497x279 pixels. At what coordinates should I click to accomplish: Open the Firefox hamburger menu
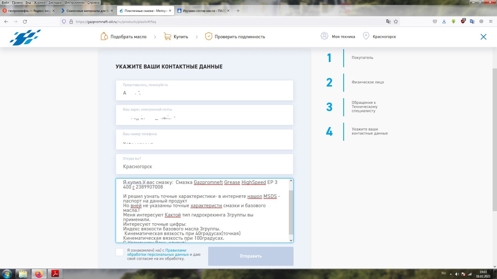click(491, 22)
